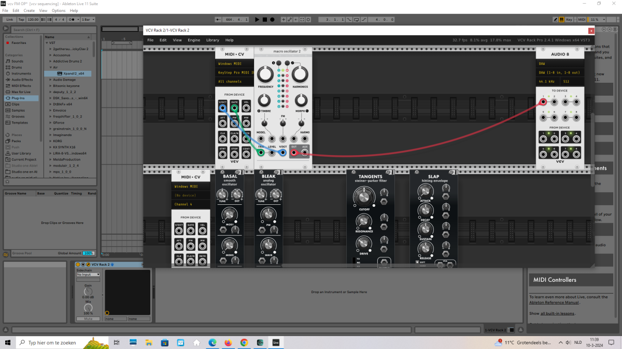
Task: Open Microsoft Edge from the taskbar
Action: 212,342
